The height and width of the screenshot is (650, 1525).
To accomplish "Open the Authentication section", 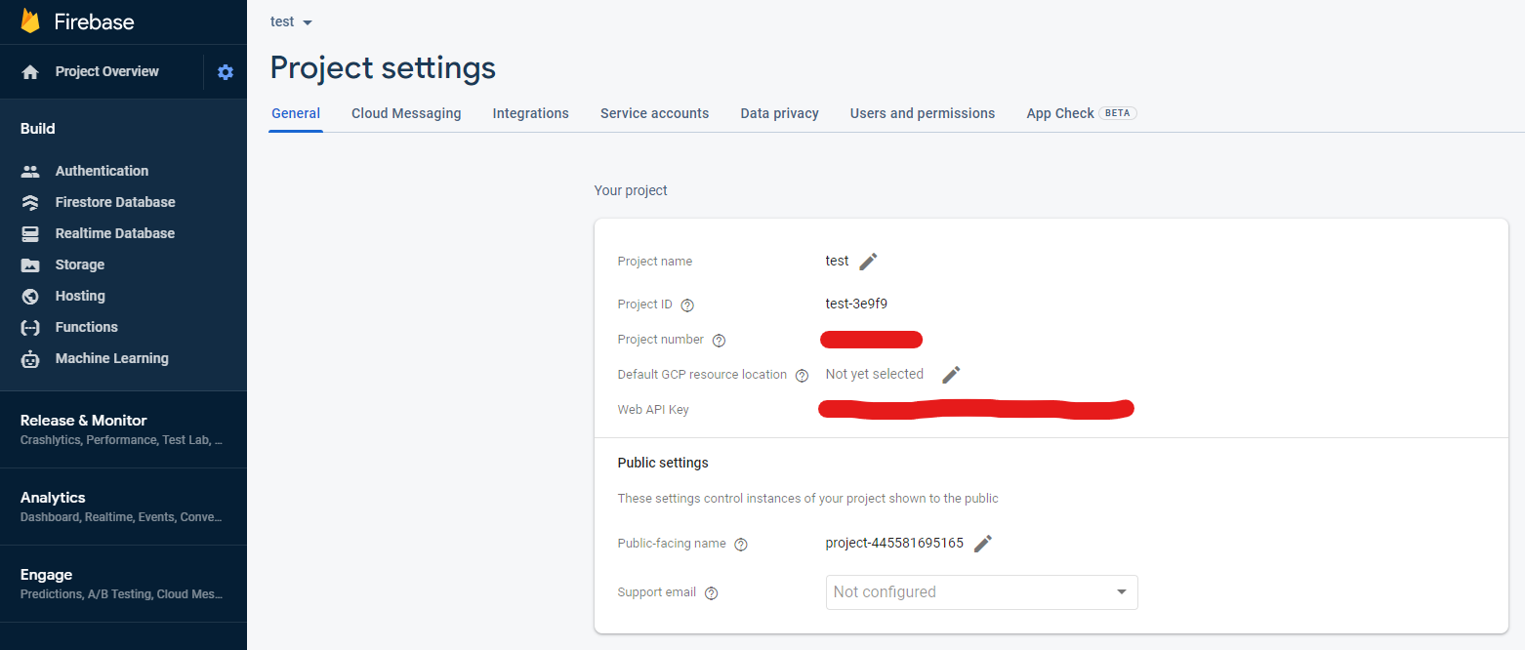I will click(102, 170).
